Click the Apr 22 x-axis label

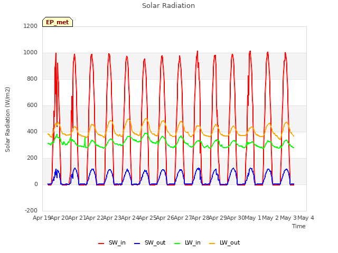95,218
